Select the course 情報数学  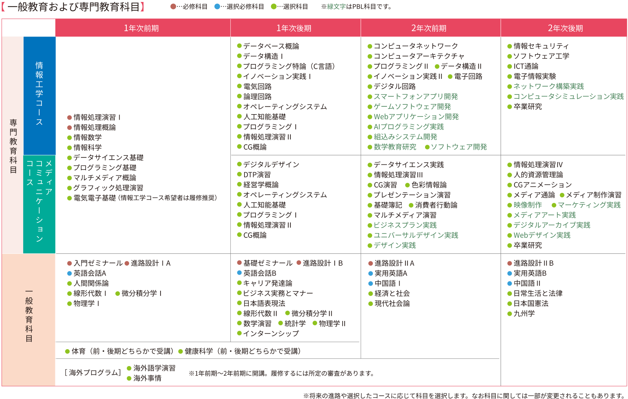84,137
